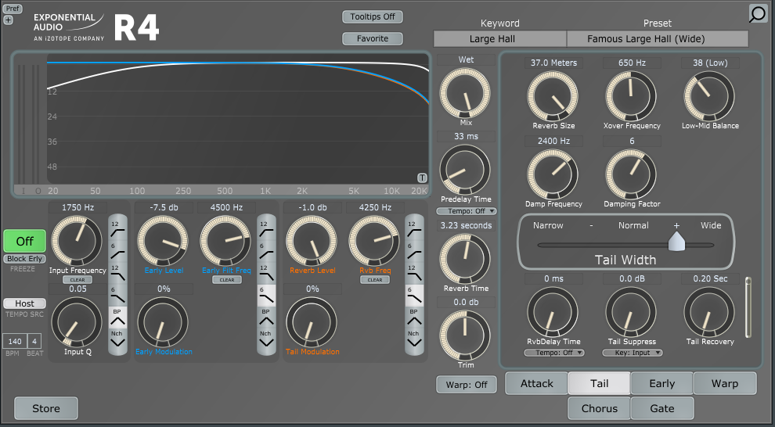Click the Input Q knob
Viewport: 775px width, 427px height.
(x=77, y=322)
